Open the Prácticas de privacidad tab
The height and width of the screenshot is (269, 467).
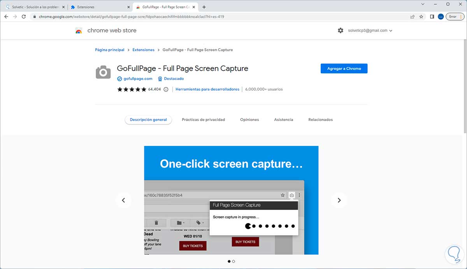pos(204,120)
